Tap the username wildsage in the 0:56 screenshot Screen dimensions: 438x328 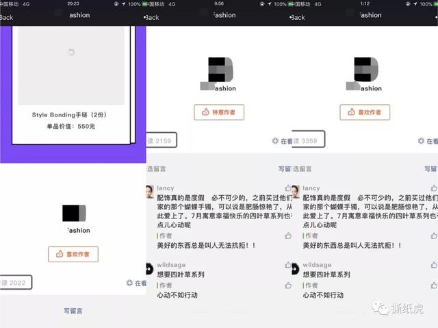click(171, 265)
